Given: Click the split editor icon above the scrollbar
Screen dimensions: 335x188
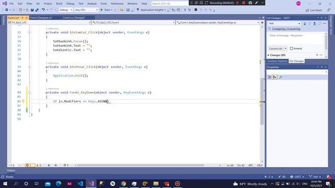Looking at the screenshot, I should coord(262,22).
